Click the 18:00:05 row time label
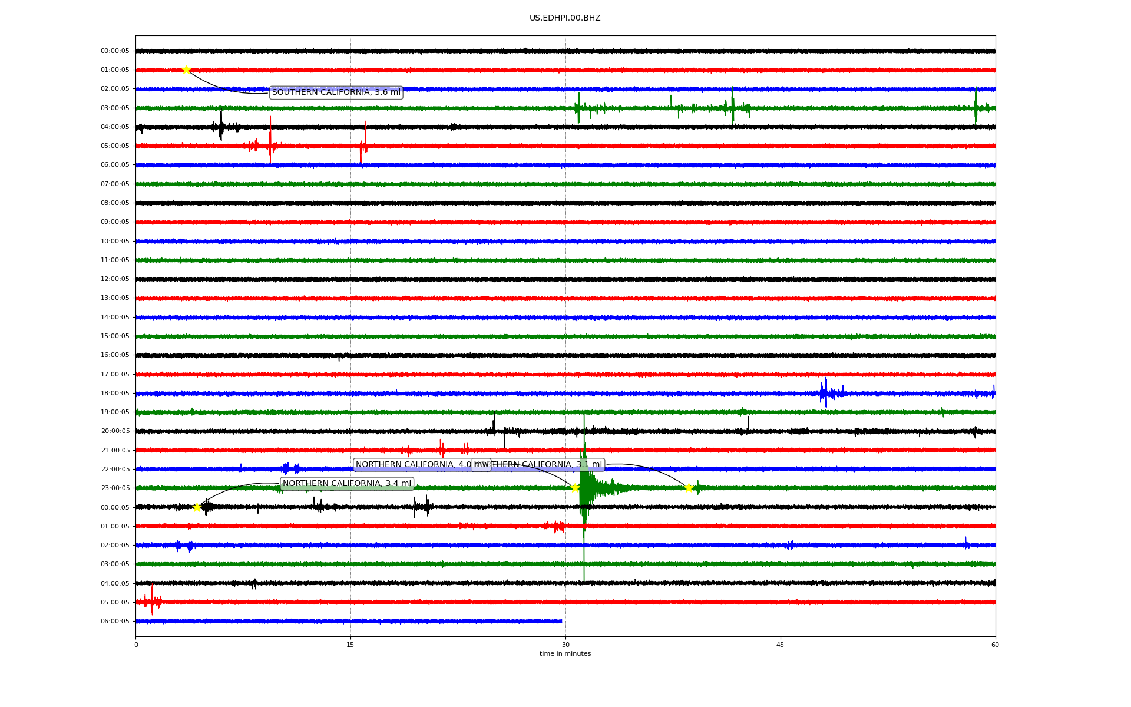 [115, 394]
